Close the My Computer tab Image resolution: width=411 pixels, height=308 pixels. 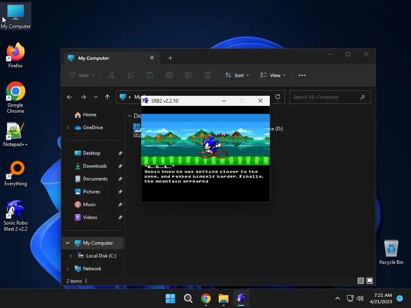152,58
